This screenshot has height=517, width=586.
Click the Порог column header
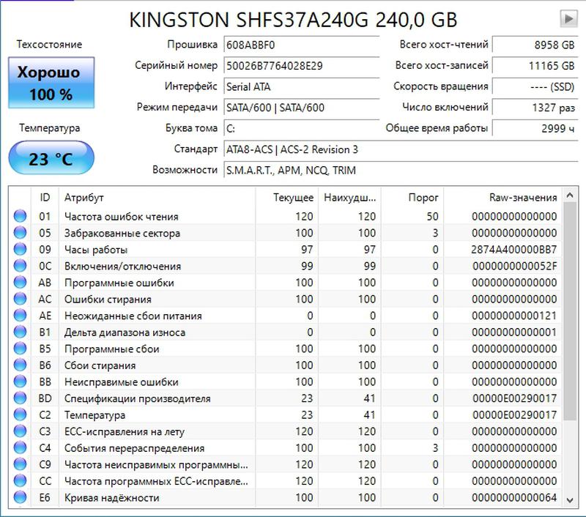coord(423,198)
